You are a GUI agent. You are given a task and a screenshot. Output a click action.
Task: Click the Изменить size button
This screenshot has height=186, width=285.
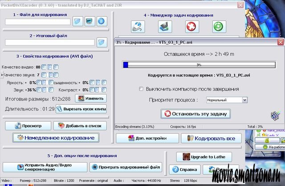pos(91,99)
